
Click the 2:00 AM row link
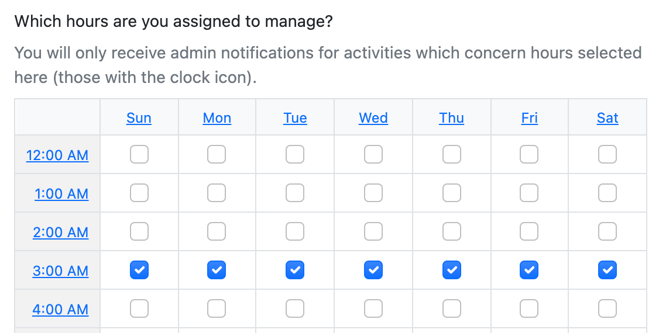[60, 233]
